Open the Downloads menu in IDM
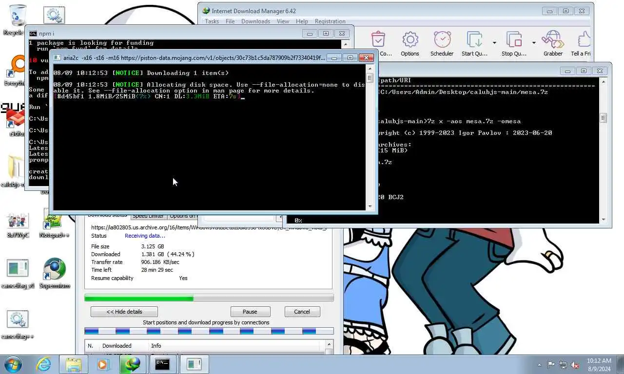Viewport: 624px width, 374px height. pyautogui.click(x=255, y=21)
